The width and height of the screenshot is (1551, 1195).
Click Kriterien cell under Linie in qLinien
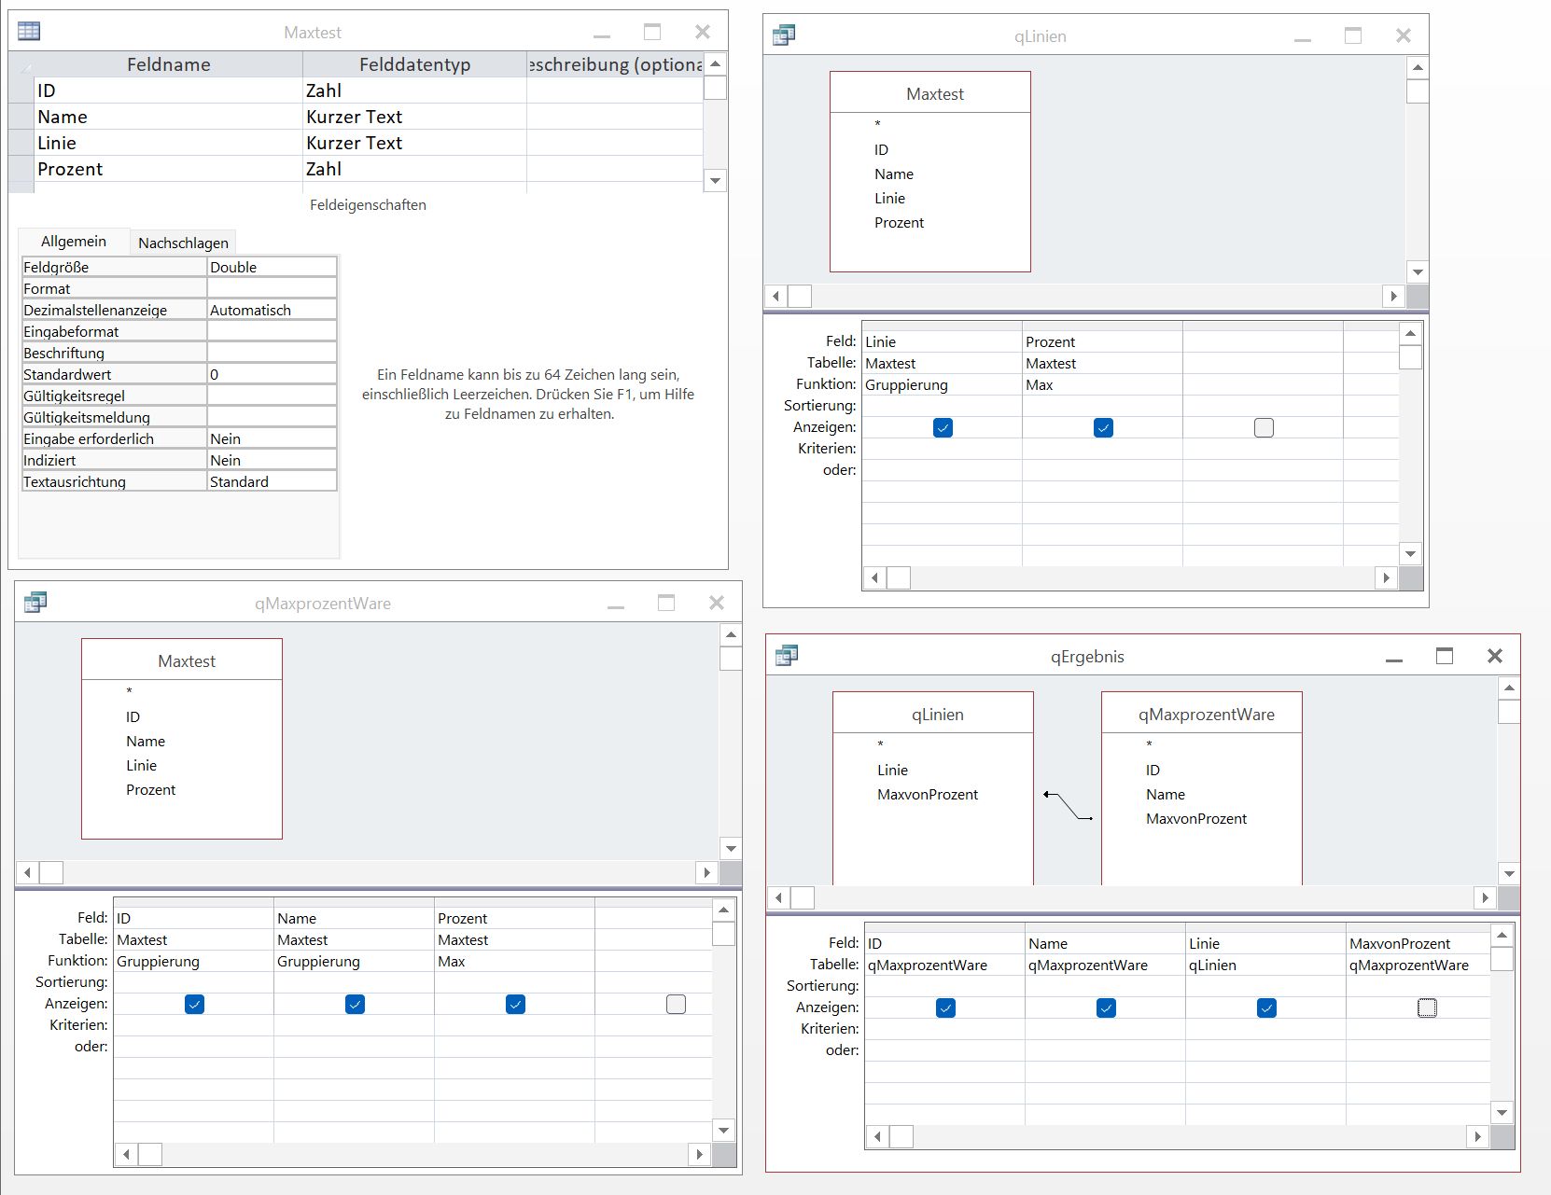(942, 449)
